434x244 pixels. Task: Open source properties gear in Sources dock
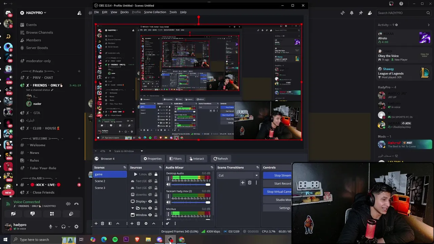click(146, 223)
